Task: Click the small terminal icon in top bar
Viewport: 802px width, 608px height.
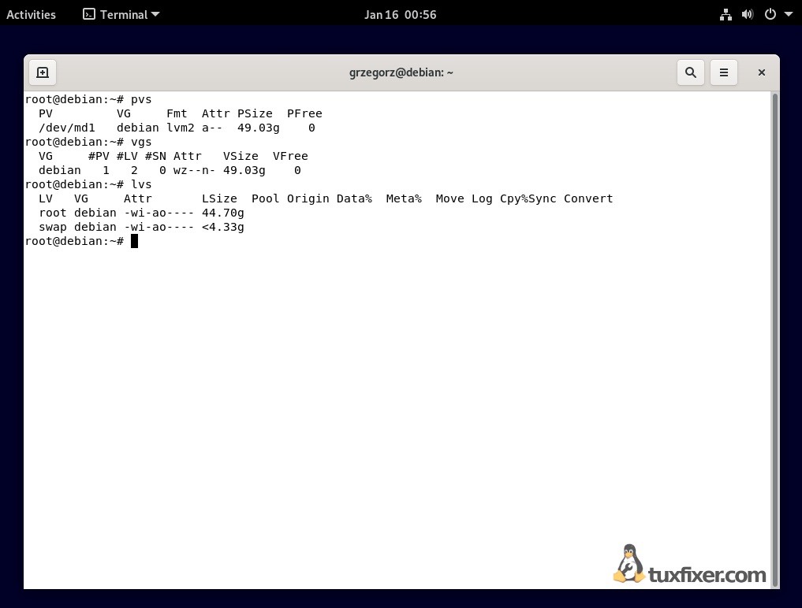Action: tap(89, 14)
